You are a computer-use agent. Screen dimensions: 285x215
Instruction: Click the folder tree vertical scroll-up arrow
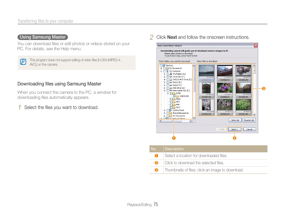tap(194, 66)
